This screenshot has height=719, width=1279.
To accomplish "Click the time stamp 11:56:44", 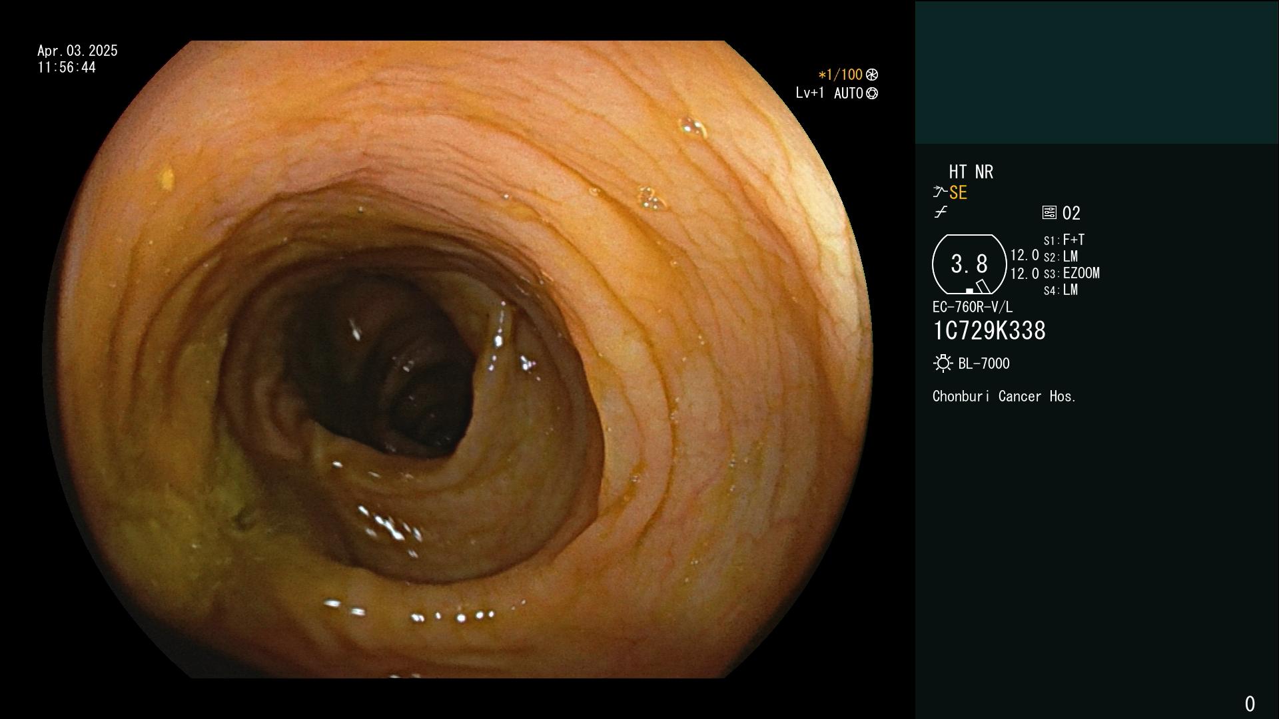I will [67, 67].
